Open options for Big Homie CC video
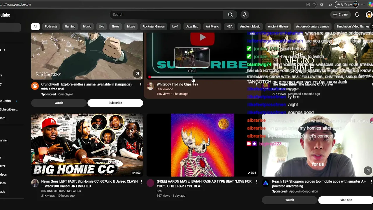The width and height of the screenshot is (373, 210). click(x=141, y=182)
